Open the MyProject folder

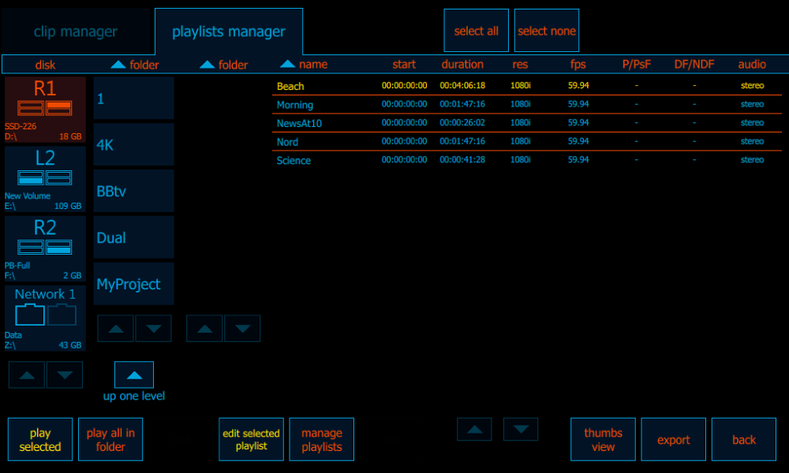(134, 284)
